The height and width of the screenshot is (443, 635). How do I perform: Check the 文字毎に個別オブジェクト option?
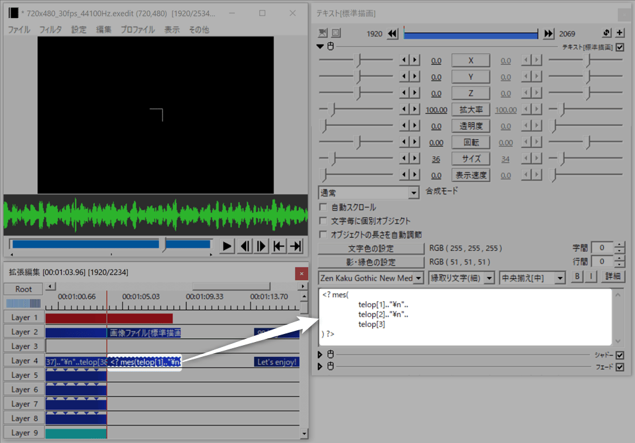323,221
